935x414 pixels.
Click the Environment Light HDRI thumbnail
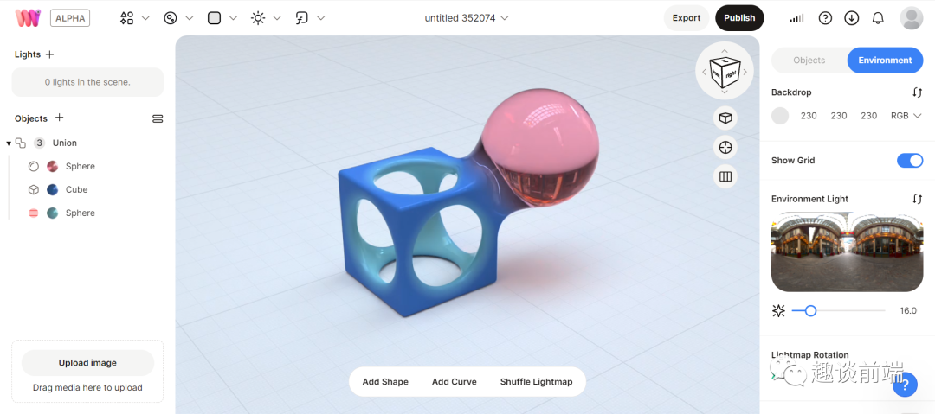[847, 252]
